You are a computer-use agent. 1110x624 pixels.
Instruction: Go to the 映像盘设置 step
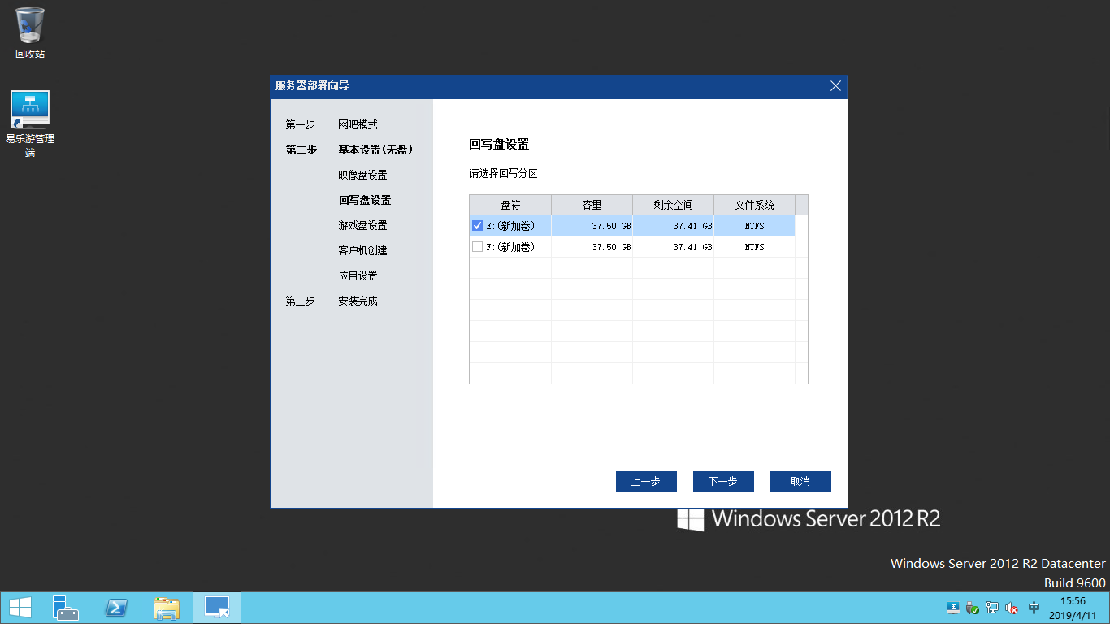click(362, 175)
